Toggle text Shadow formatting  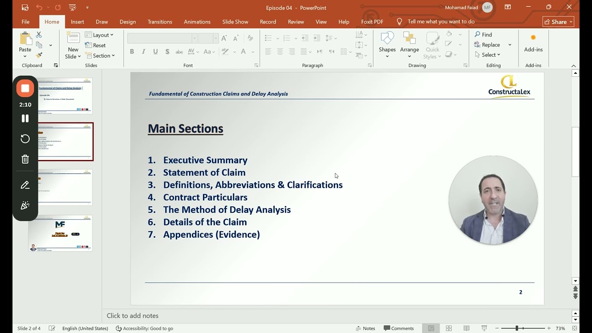[167, 52]
